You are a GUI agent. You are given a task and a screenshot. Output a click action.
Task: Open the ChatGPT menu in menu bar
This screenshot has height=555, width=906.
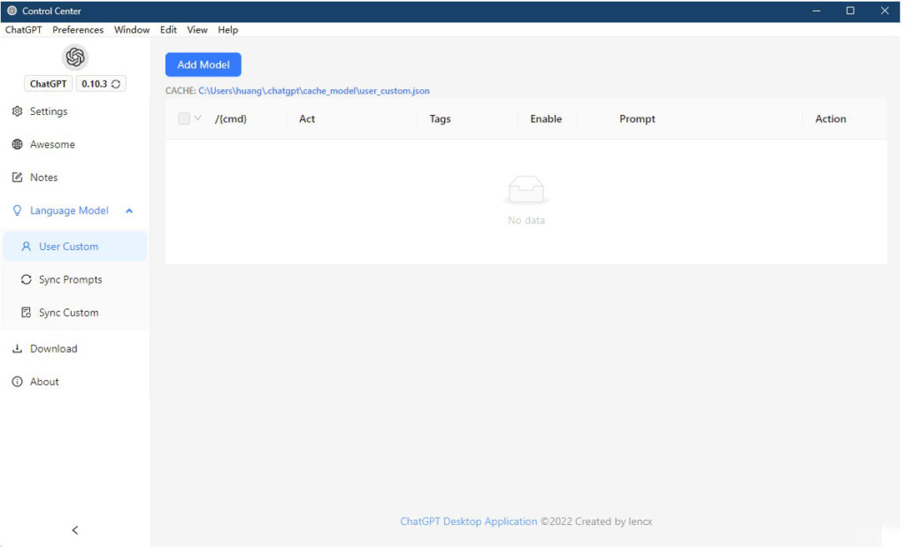tap(24, 30)
